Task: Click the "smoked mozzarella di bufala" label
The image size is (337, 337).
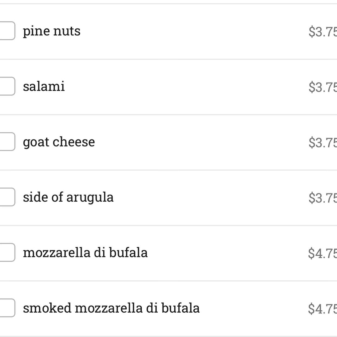Action: (111, 308)
